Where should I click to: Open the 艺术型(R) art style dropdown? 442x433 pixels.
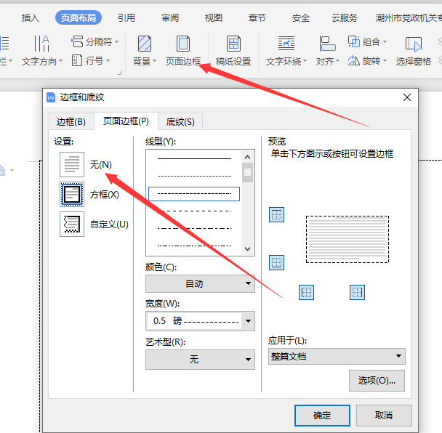[x=200, y=359]
